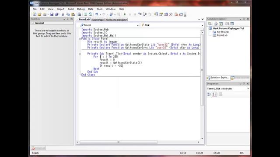
Task: Open the Add New Item dropdown arrow
Action: point(48,14)
